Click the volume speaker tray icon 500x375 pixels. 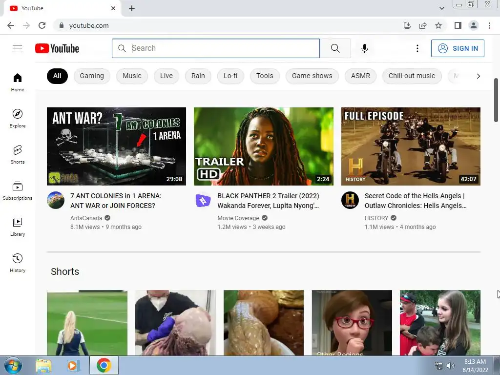click(451, 366)
